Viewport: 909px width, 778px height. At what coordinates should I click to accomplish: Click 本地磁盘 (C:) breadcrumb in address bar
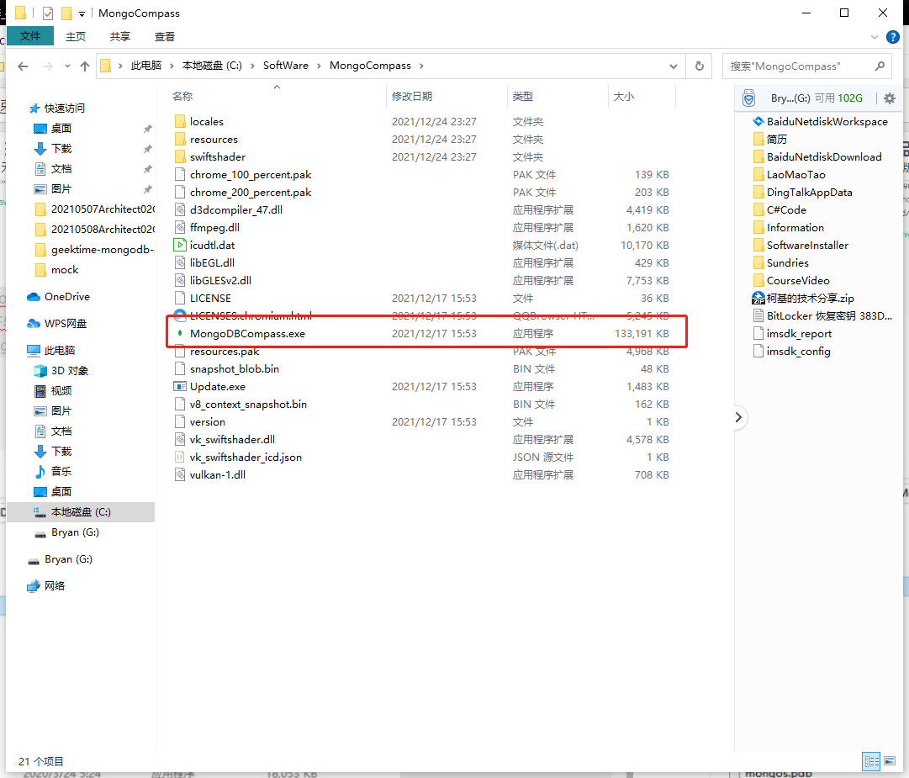click(x=212, y=66)
